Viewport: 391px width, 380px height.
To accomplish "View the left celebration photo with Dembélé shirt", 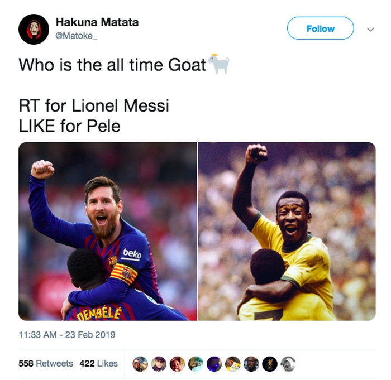I will pyautogui.click(x=108, y=231).
